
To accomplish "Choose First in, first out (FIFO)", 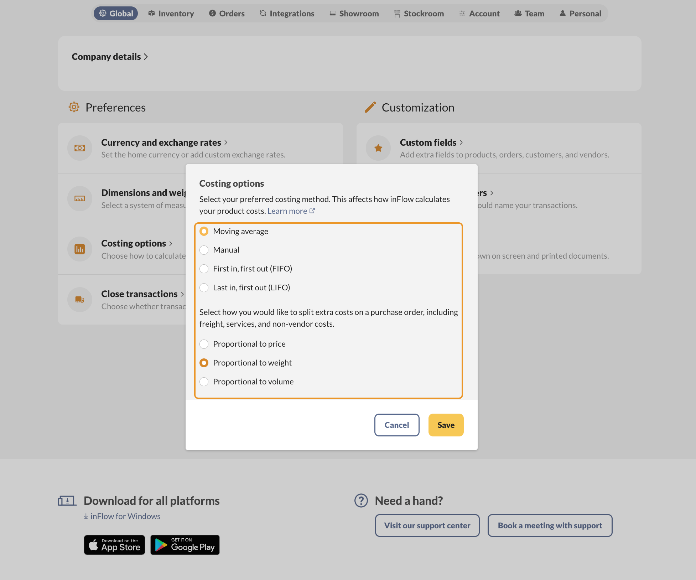I will pyautogui.click(x=204, y=269).
